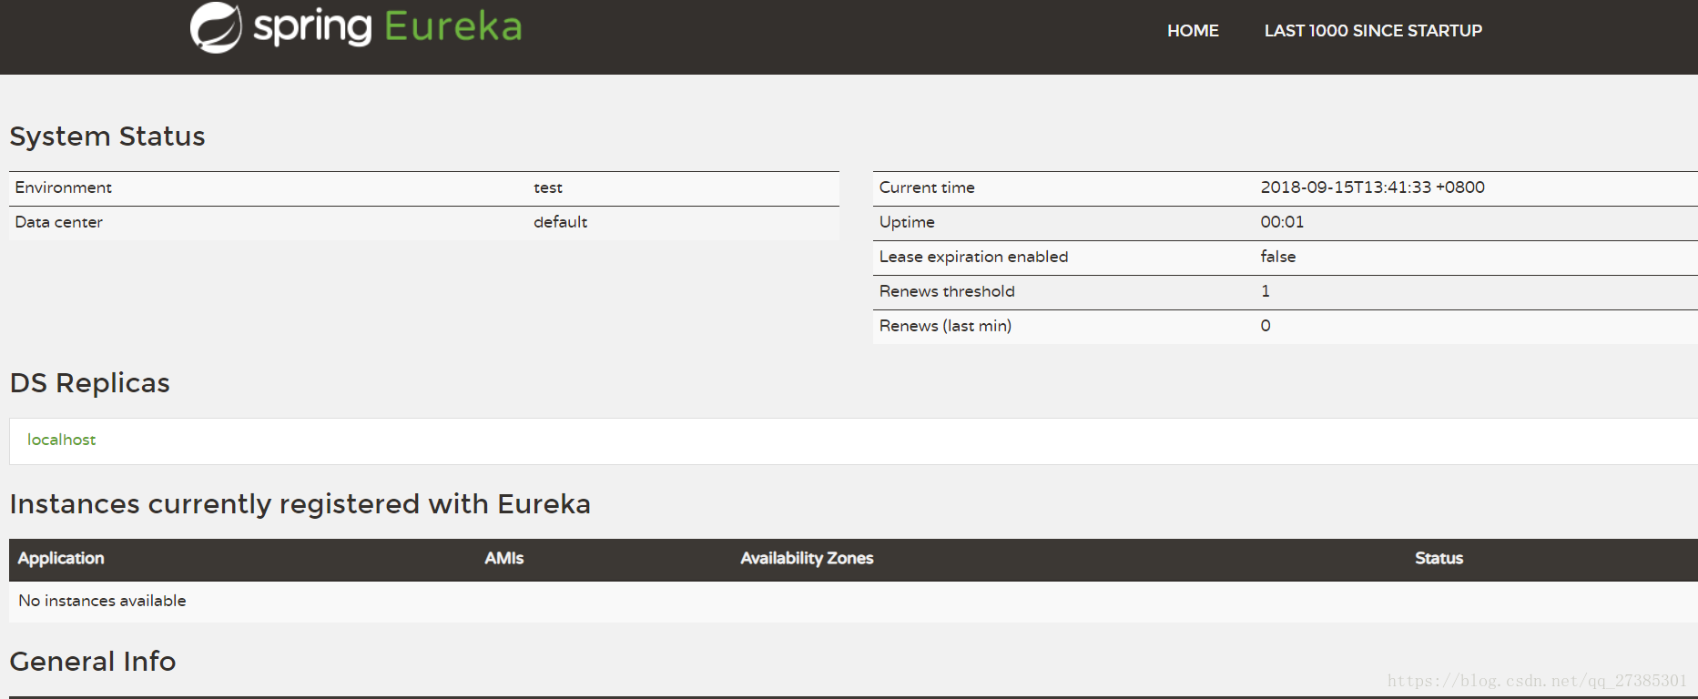Select the Renews threshold value 1
The height and width of the screenshot is (699, 1698).
(1266, 291)
